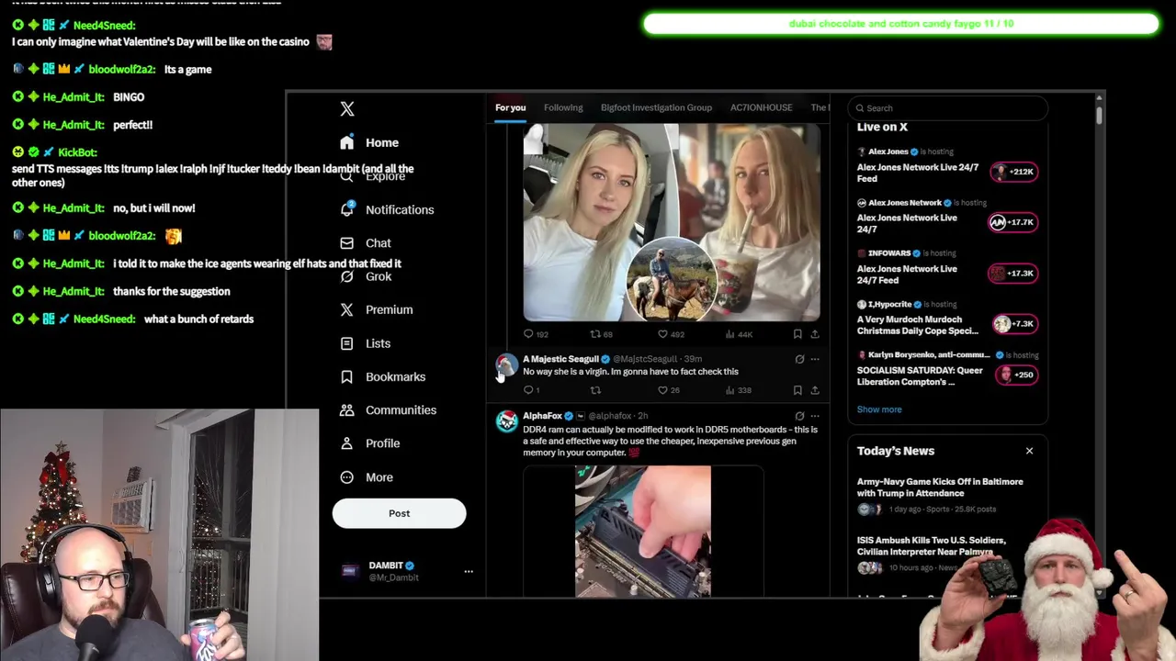Select the For you tab
This screenshot has height=661, width=1176.
click(x=510, y=107)
